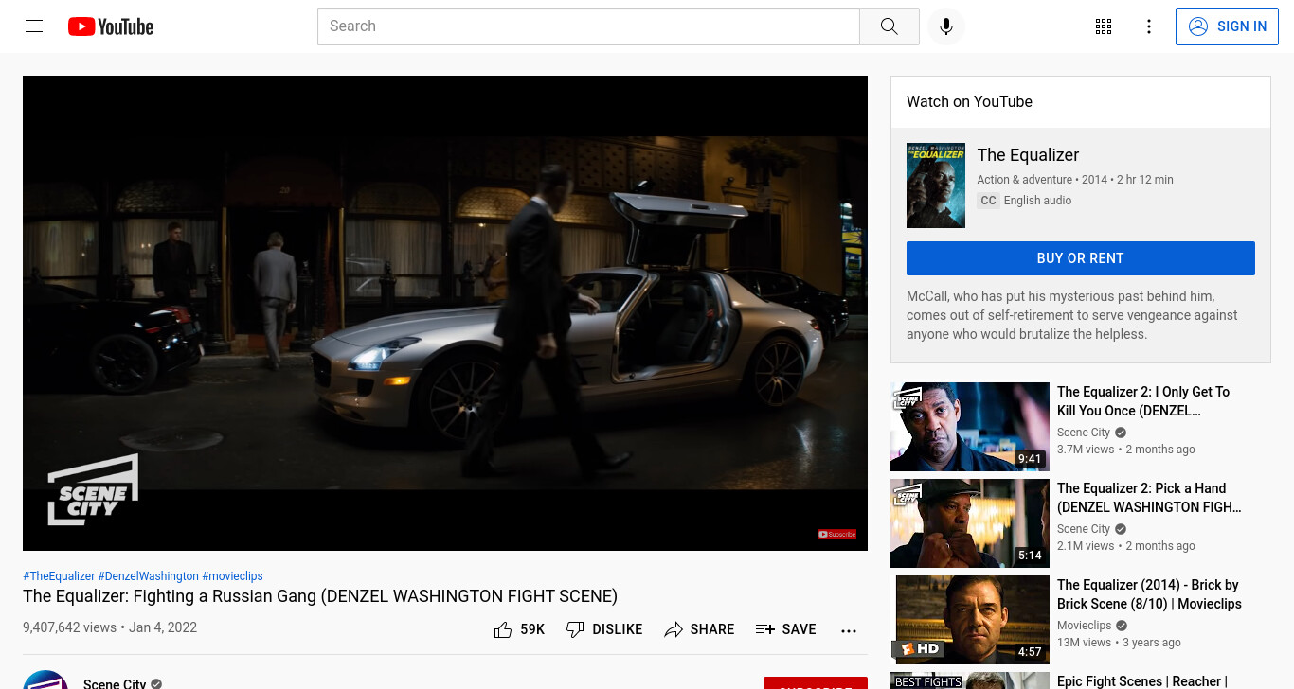
Task: Open 'The Equalizer 2: I Only Get To Kill You Once' title
Action: coord(1143,401)
